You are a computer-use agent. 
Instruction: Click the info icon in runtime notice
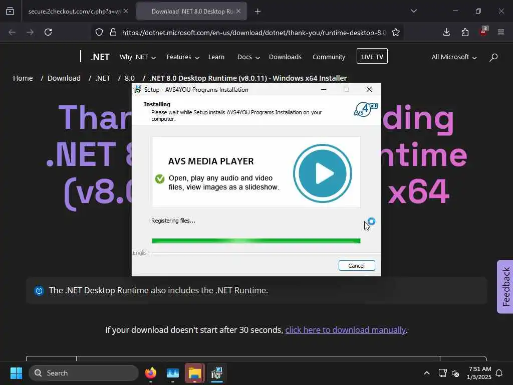tap(39, 290)
